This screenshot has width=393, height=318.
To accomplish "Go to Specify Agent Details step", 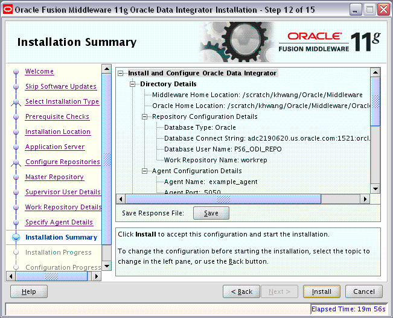I will pyautogui.click(x=59, y=222).
